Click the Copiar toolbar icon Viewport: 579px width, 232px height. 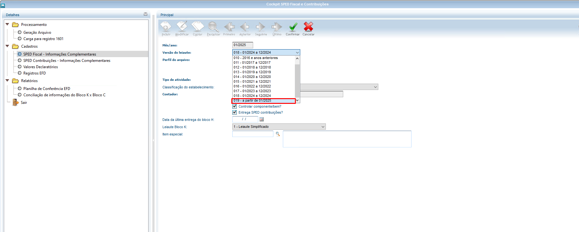pos(198,27)
